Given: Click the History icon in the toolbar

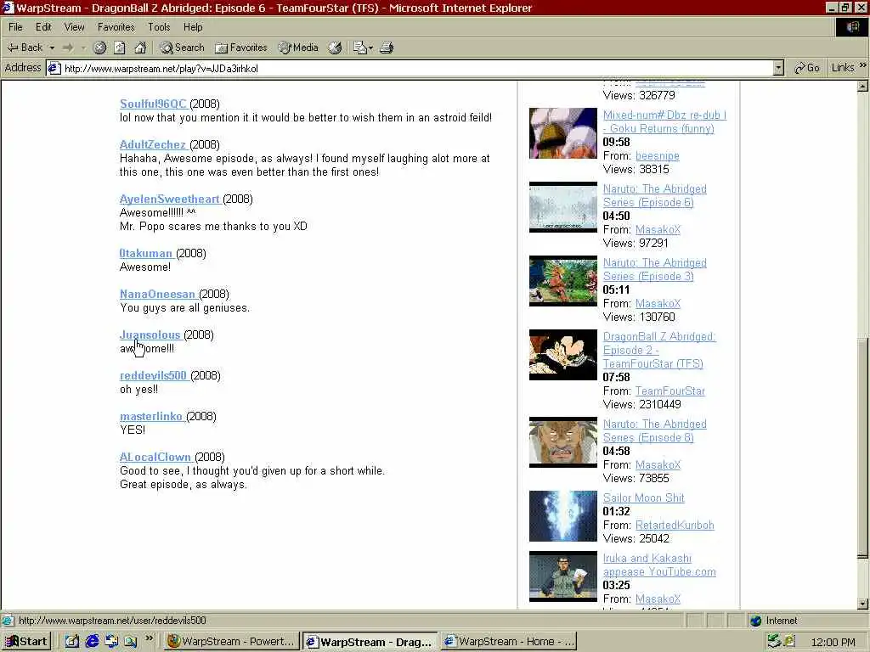Looking at the screenshot, I should pyautogui.click(x=335, y=48).
